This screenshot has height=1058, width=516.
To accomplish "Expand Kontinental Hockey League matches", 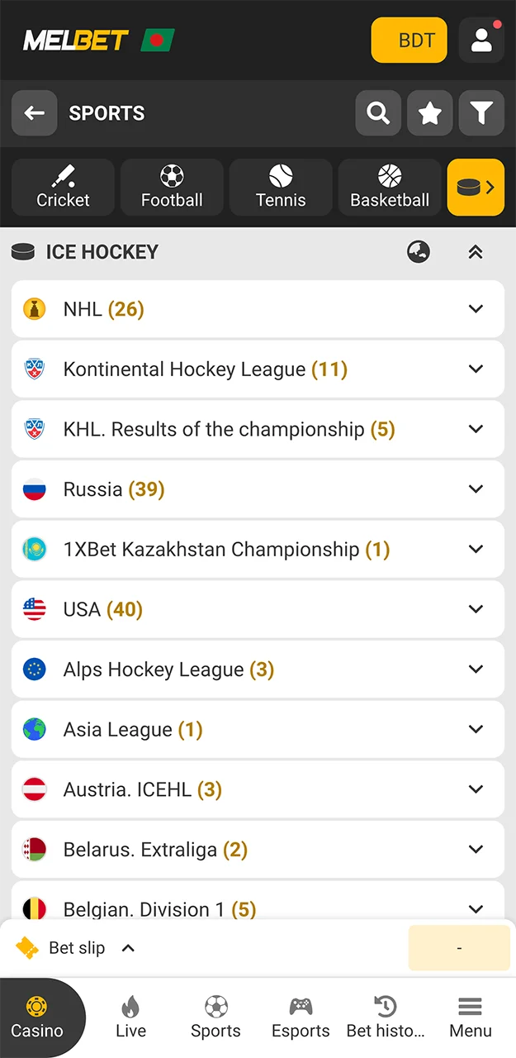I will coord(476,369).
